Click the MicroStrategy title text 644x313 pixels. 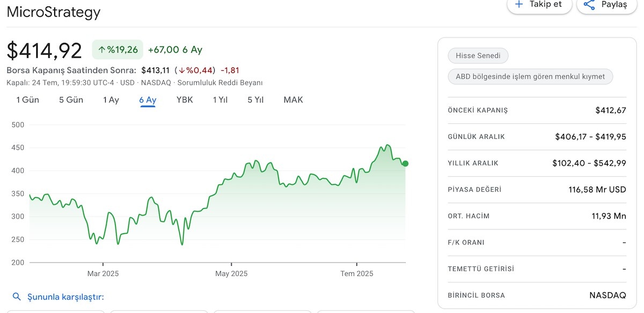point(53,12)
